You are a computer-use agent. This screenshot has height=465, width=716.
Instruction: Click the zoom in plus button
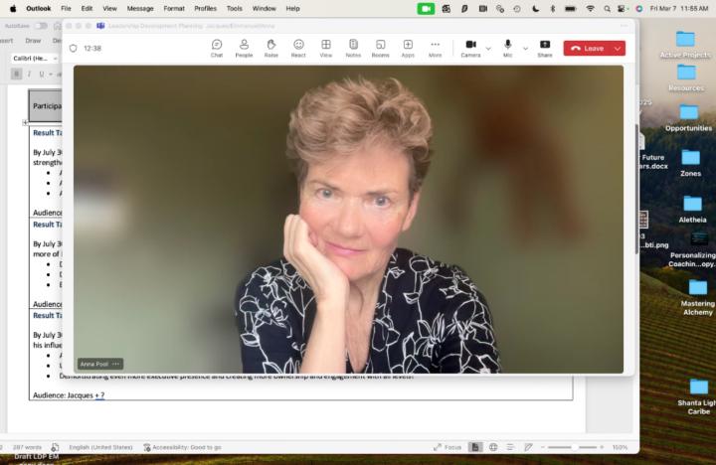pos(602,447)
